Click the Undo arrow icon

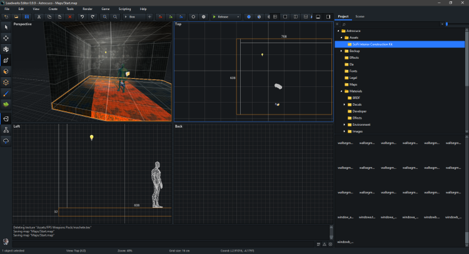(83, 16)
